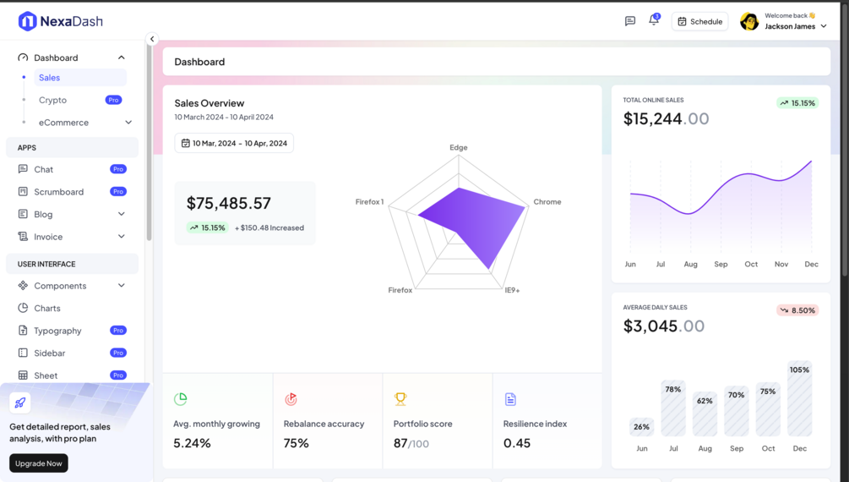Open the notifications bell icon
Screen dimensions: 849x482
[x=654, y=20]
